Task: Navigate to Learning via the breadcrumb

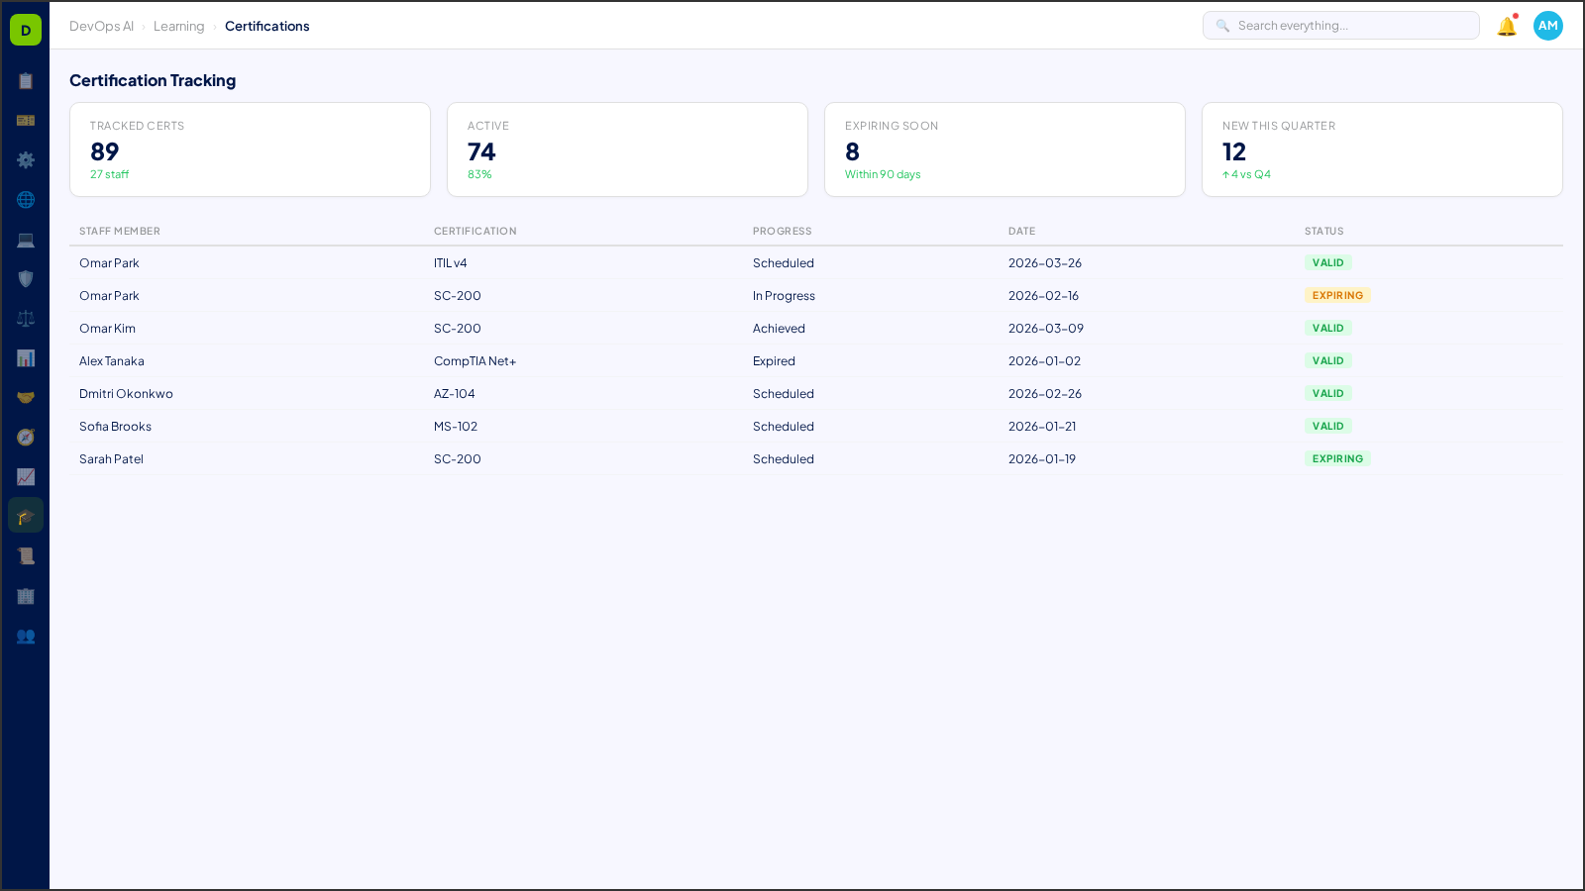Action: pos(179,26)
